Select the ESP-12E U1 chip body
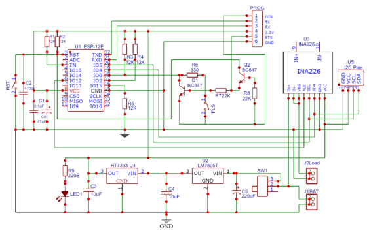Screen dimensions: 369x235 click(86, 80)
